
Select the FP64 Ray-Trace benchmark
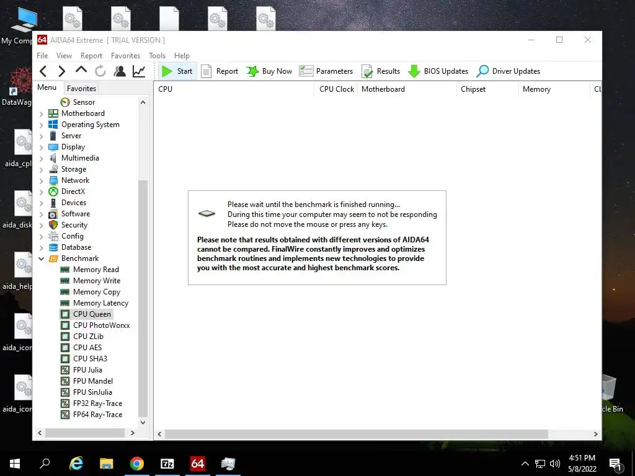tap(91, 415)
